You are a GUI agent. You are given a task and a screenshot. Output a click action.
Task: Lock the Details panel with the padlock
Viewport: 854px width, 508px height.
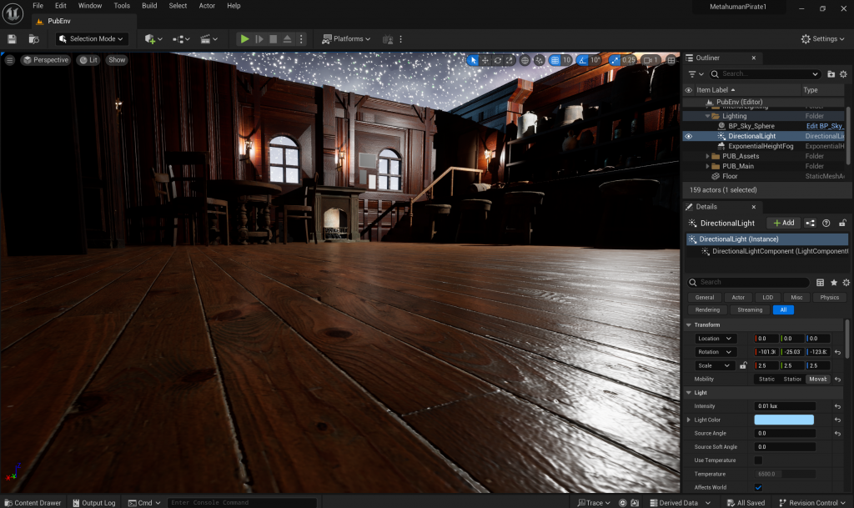(x=842, y=223)
